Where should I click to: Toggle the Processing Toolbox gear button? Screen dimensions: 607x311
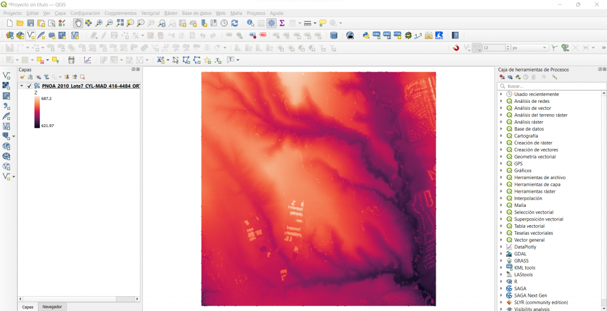[x=271, y=23]
